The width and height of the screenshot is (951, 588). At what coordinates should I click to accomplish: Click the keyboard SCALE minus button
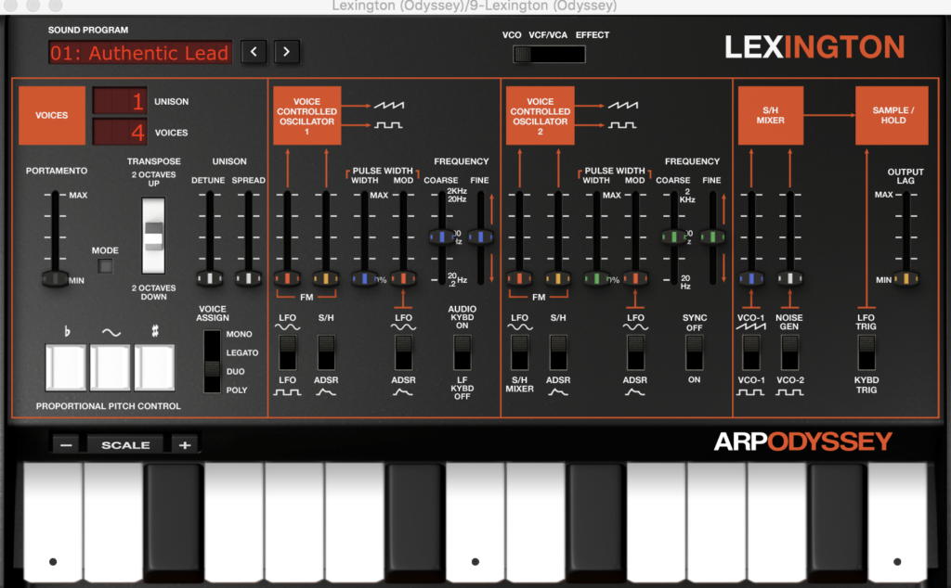66,445
